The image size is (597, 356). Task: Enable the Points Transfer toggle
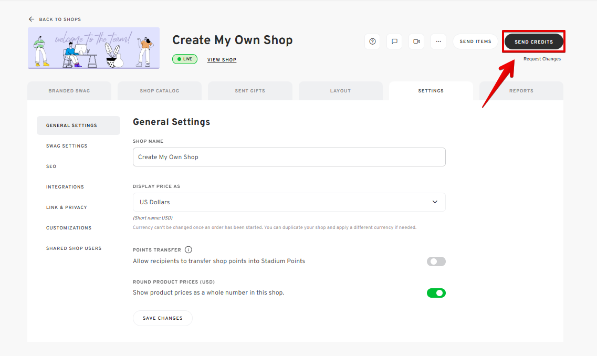point(436,261)
